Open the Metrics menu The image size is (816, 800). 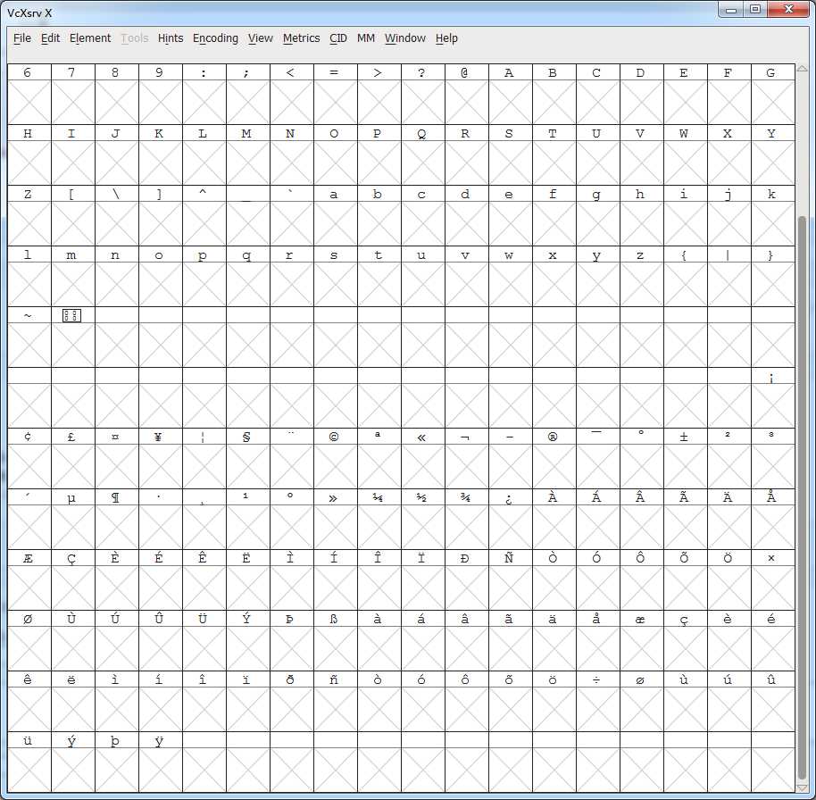[302, 38]
